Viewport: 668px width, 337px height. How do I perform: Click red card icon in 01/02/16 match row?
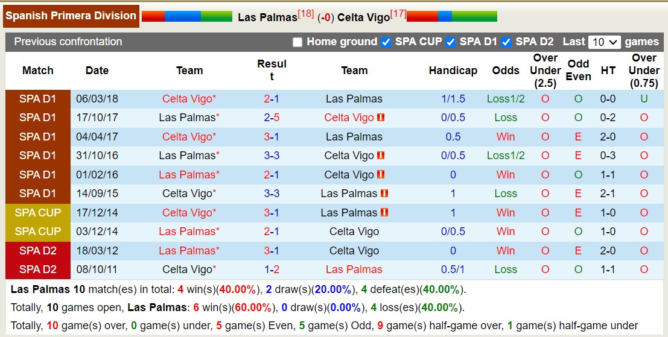[381, 175]
